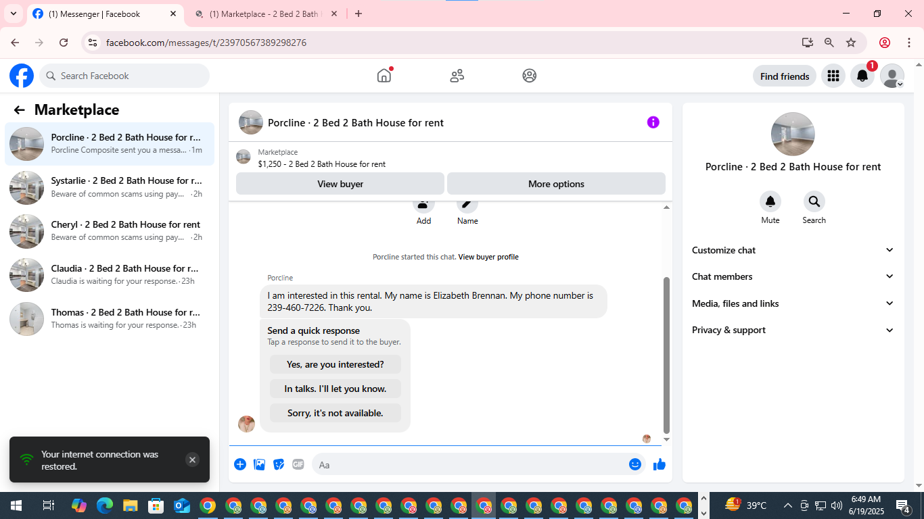Viewport: 924px width, 519px height.
Task: Choose a GIF icon in composer
Action: click(x=298, y=464)
